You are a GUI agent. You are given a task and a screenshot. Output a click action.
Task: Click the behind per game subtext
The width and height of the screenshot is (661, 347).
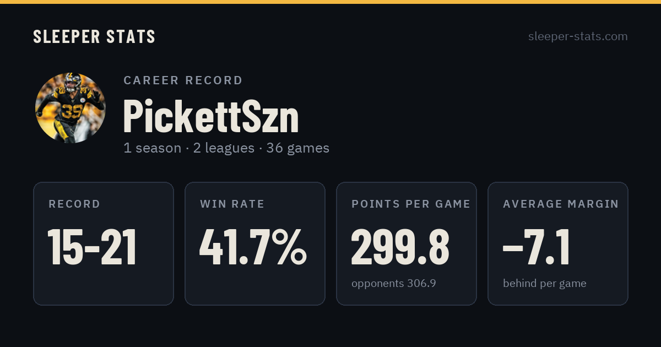pos(545,284)
